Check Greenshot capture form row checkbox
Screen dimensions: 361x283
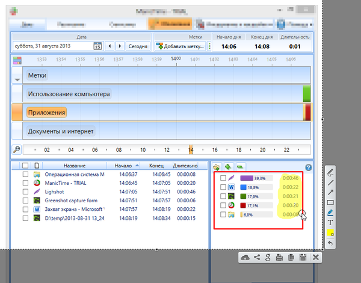pos(25,201)
